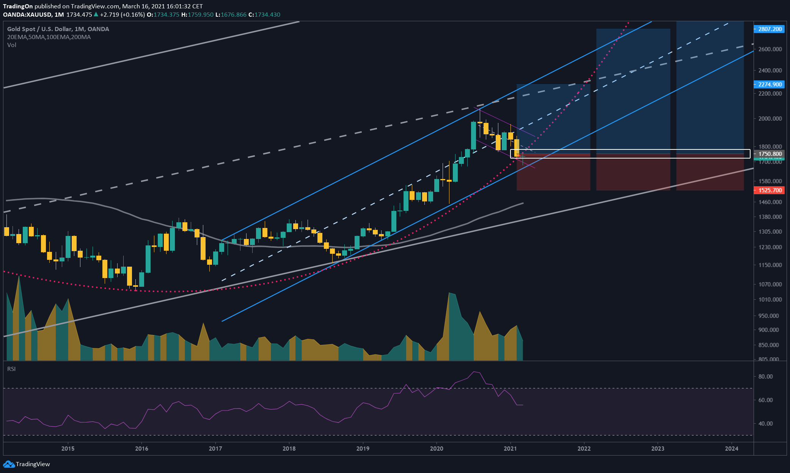Click the RSI pane label

(11, 369)
